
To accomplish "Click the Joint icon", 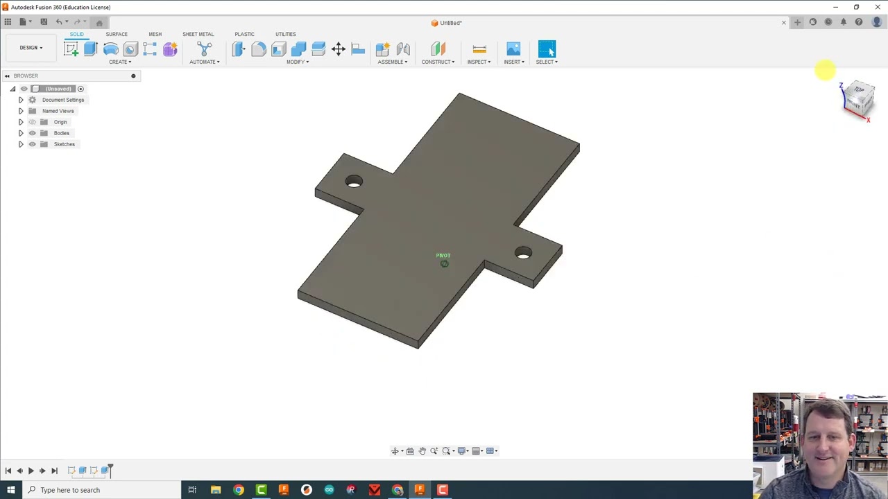I will [x=403, y=49].
